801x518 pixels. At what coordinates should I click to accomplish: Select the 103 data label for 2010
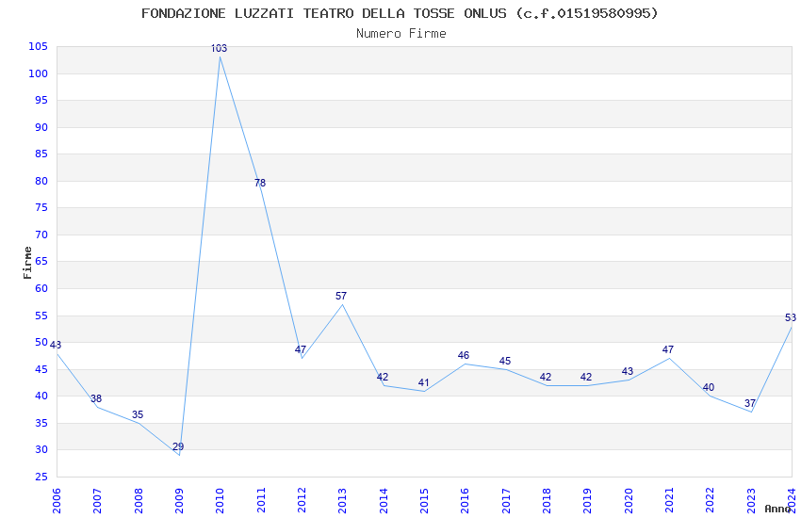[x=220, y=48]
